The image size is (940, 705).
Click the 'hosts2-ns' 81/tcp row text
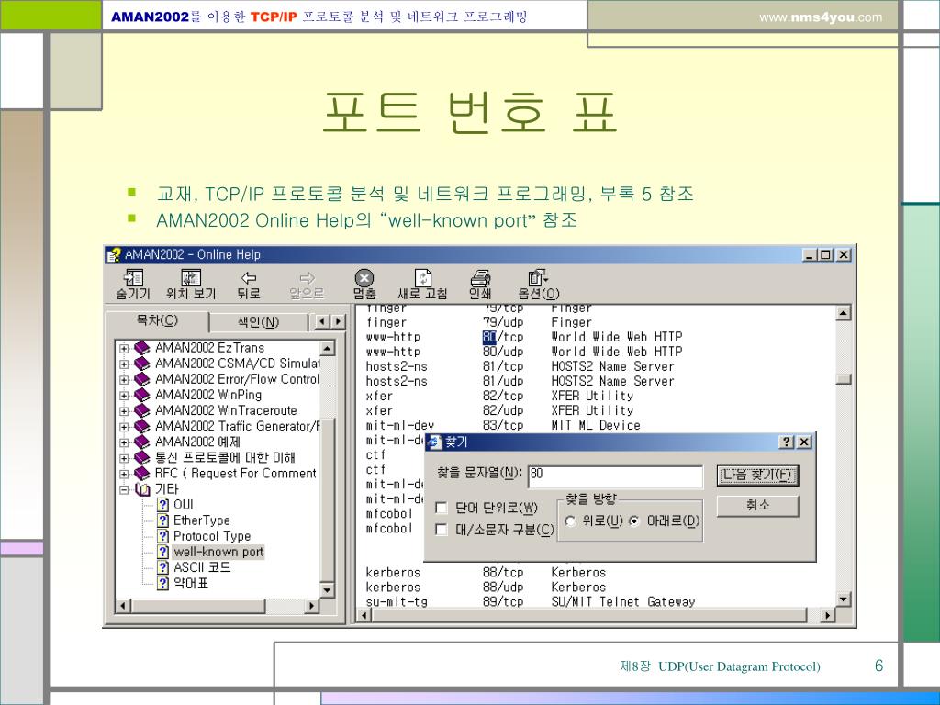397,366
